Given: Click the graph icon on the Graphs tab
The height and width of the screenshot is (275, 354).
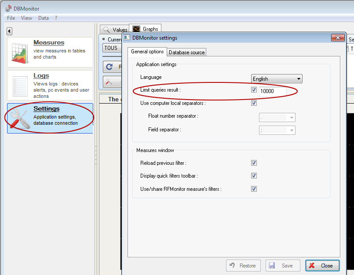Looking at the screenshot, I should click(136, 29).
